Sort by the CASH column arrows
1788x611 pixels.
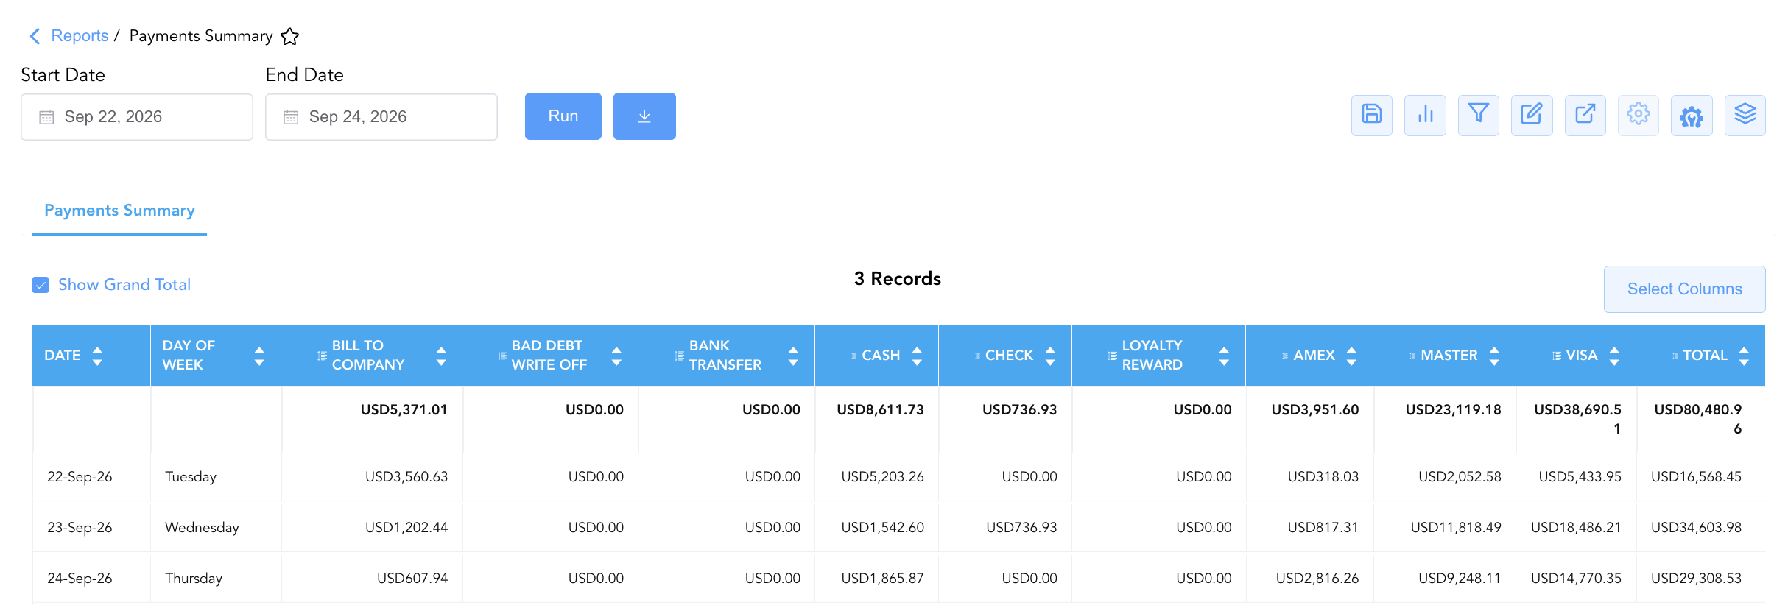(917, 356)
